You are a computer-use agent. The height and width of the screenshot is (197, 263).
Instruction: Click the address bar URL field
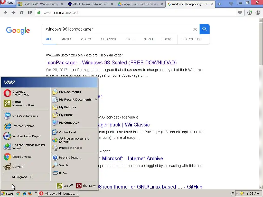point(138,13)
